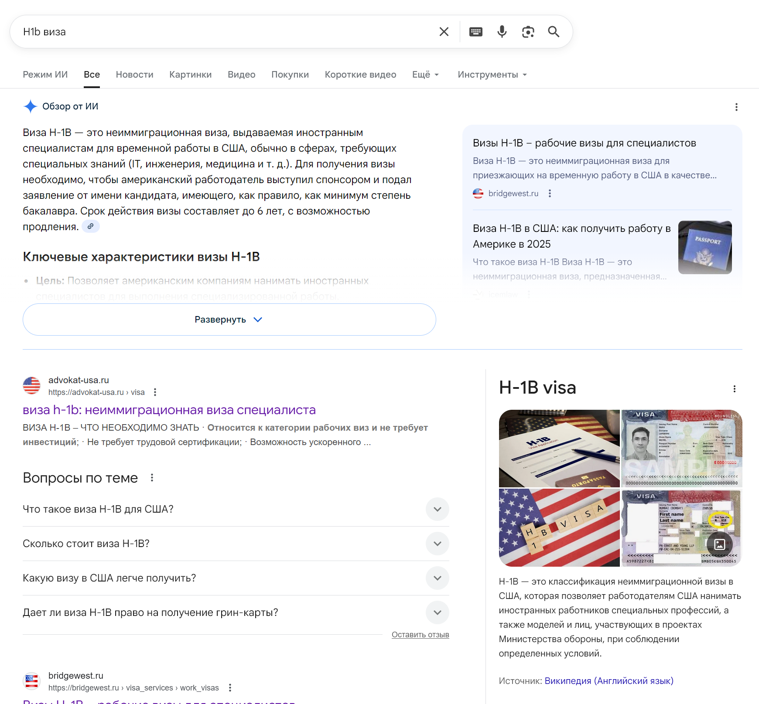Click the bridgewest.ru favicon in bottom result
The image size is (759, 704).
31,681
